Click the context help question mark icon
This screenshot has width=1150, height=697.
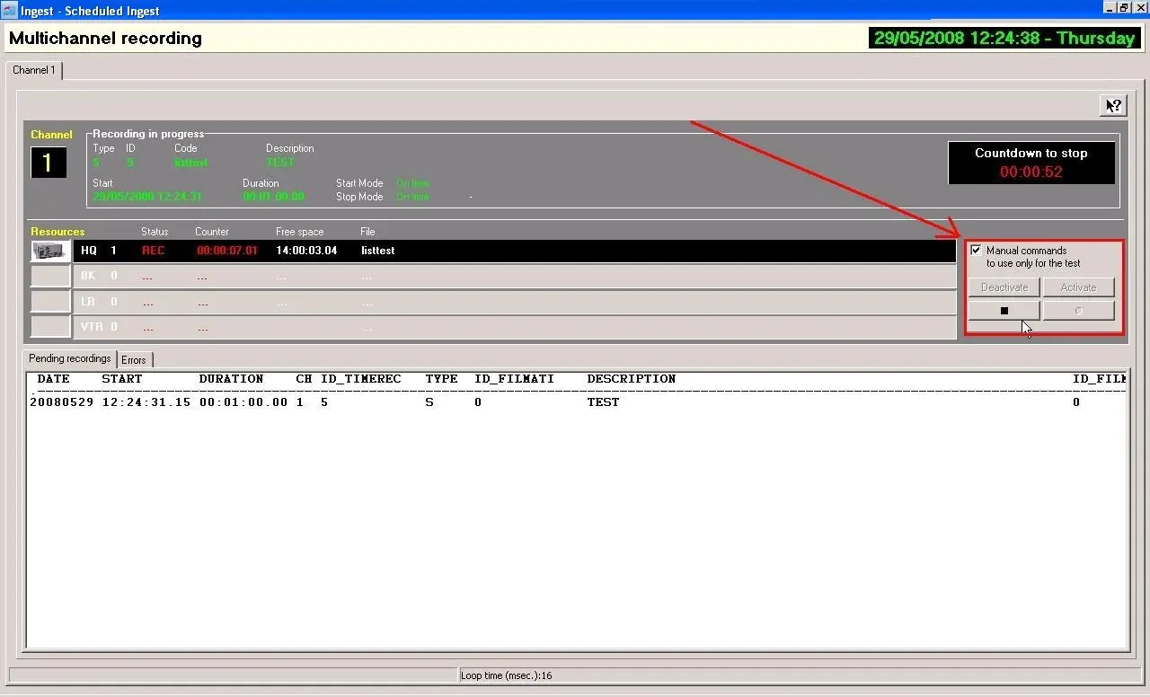click(1113, 106)
